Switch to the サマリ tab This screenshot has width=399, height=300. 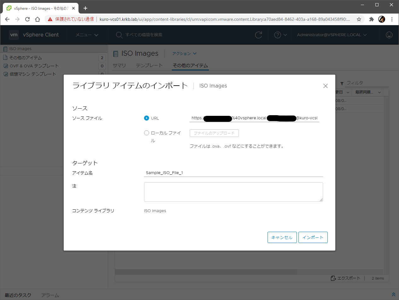tap(119, 65)
